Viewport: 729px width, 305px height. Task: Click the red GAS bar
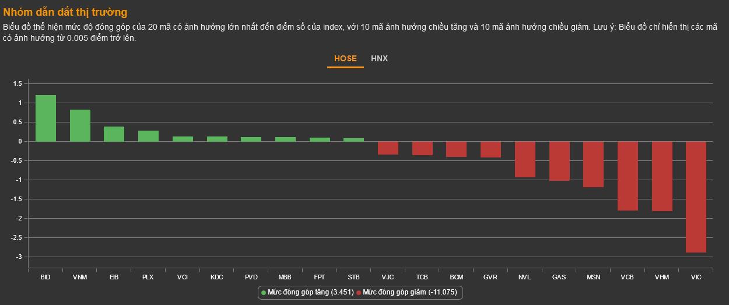point(559,161)
